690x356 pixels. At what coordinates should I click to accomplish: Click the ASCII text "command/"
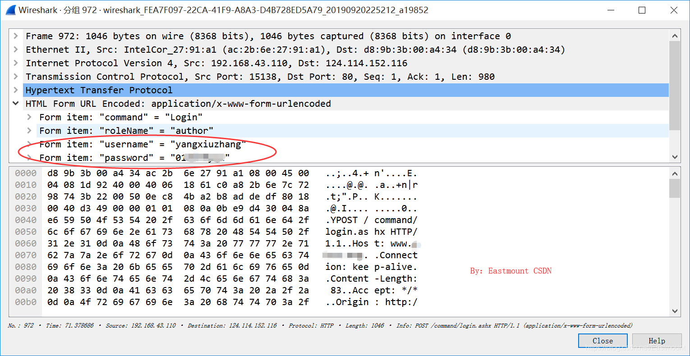(x=396, y=220)
